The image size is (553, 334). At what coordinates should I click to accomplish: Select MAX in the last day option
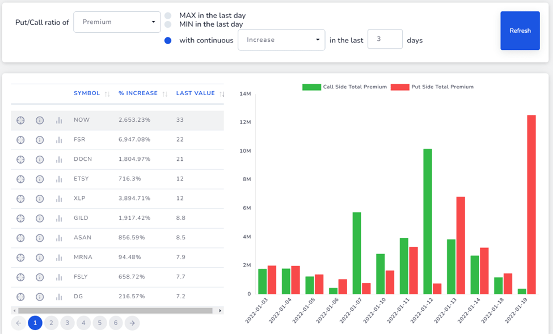(x=168, y=16)
